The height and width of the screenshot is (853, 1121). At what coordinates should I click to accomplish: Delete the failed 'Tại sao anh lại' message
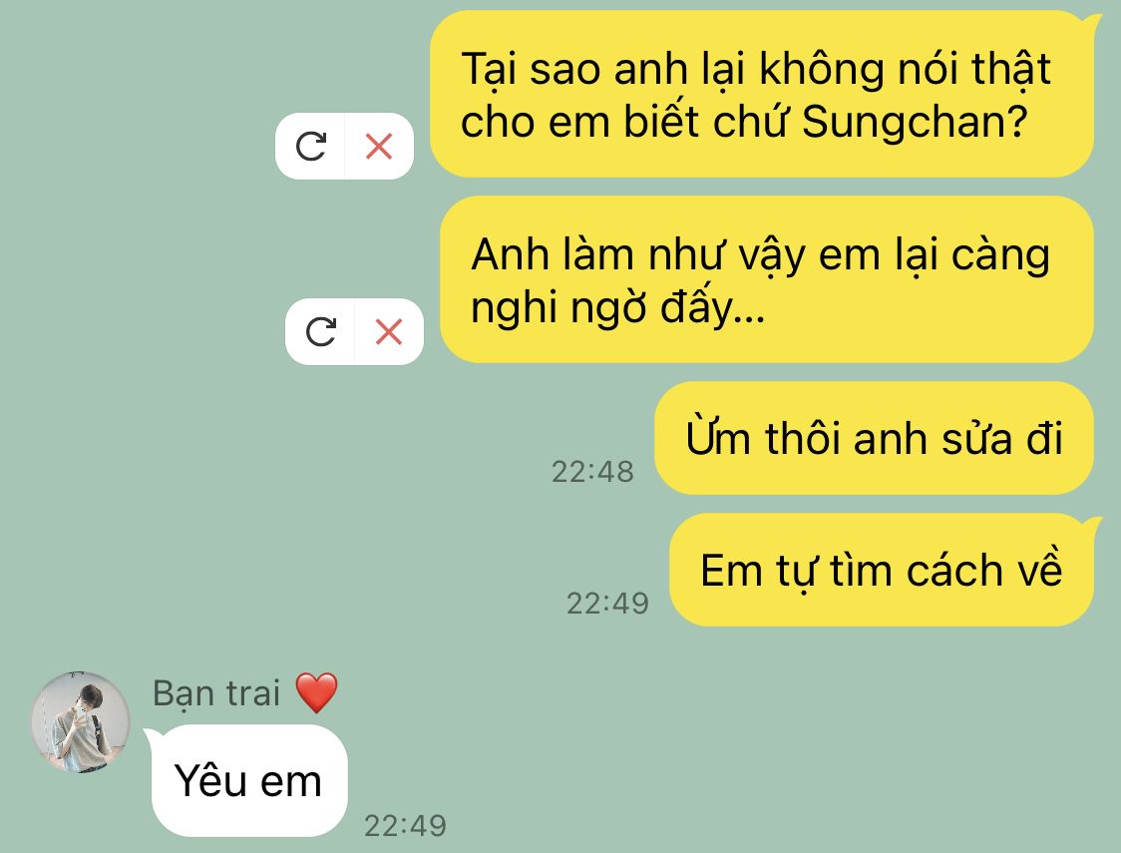pos(379,146)
